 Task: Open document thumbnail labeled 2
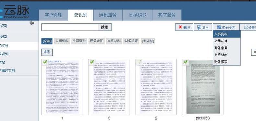(156, 87)
